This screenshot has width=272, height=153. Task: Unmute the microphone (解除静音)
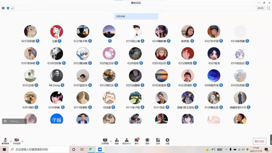coord(5,141)
